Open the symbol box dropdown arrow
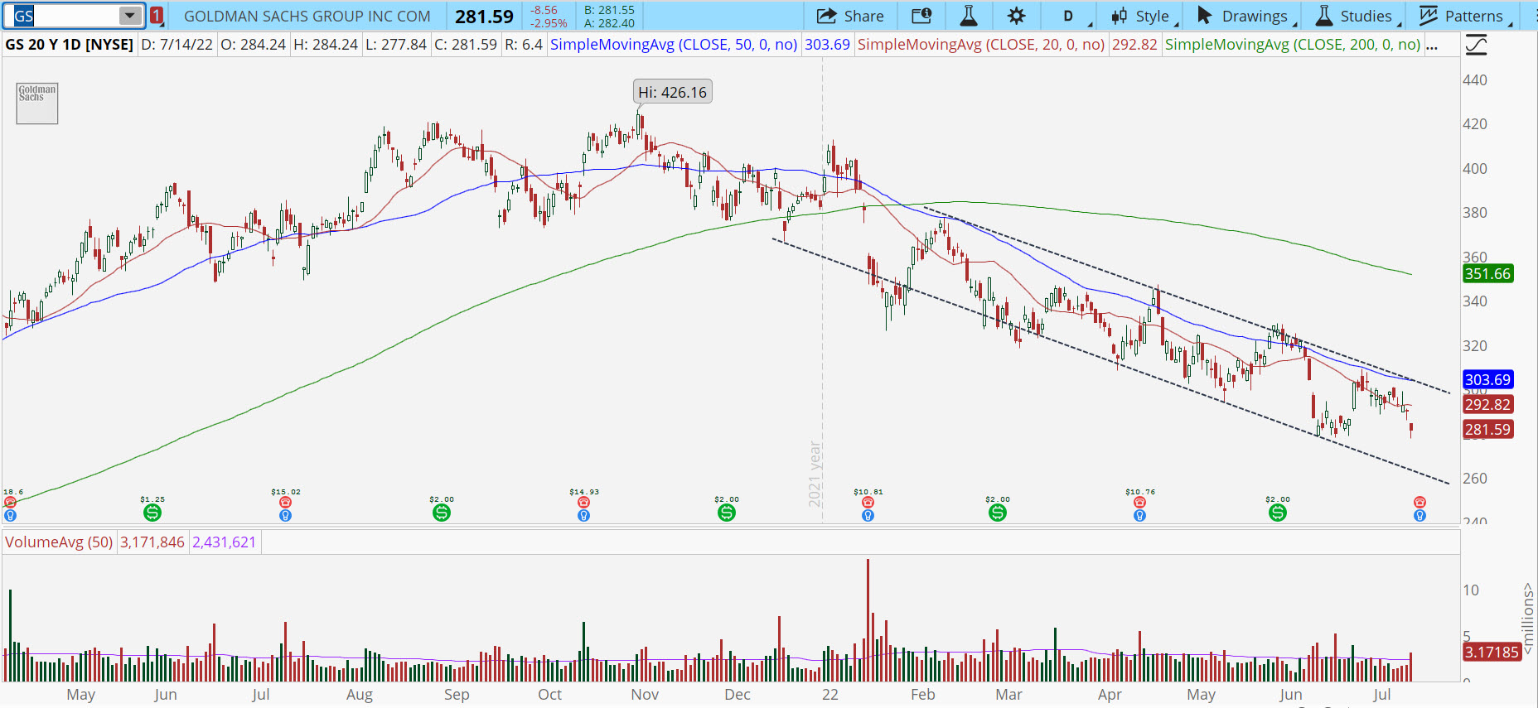The height and width of the screenshot is (708, 1538). tap(129, 16)
